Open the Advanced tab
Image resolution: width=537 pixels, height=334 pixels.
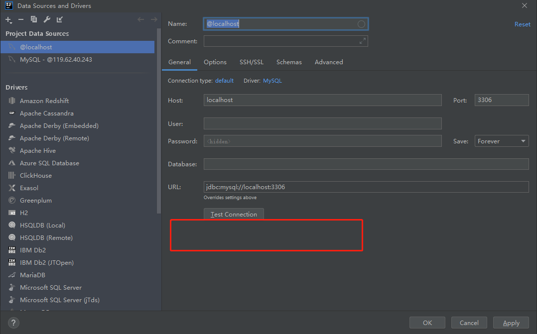329,62
